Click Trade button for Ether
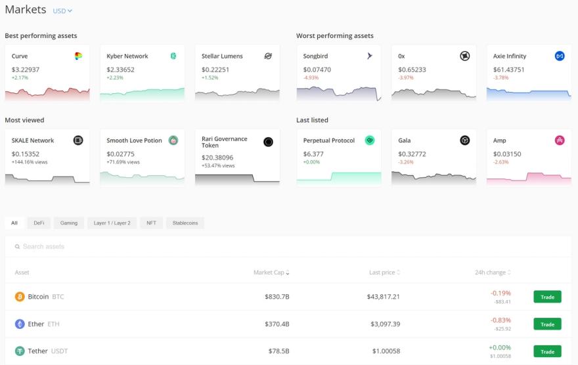 [547, 324]
